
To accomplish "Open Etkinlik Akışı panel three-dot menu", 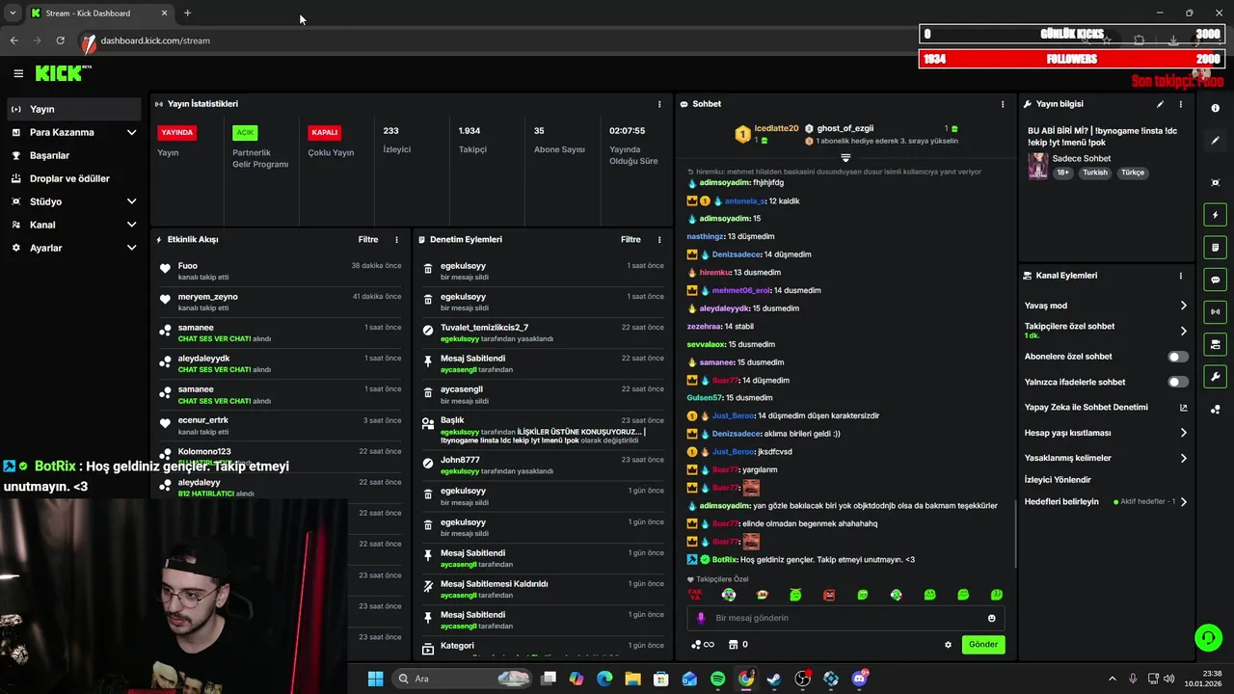I will point(396,239).
